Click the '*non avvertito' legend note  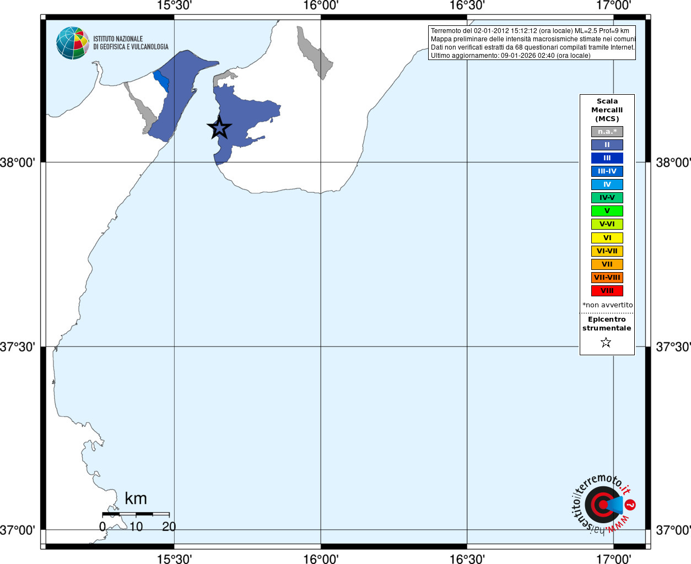tap(607, 305)
